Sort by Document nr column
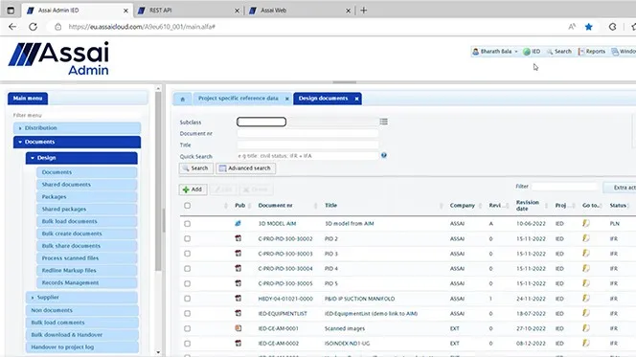The image size is (636, 357). (276, 206)
